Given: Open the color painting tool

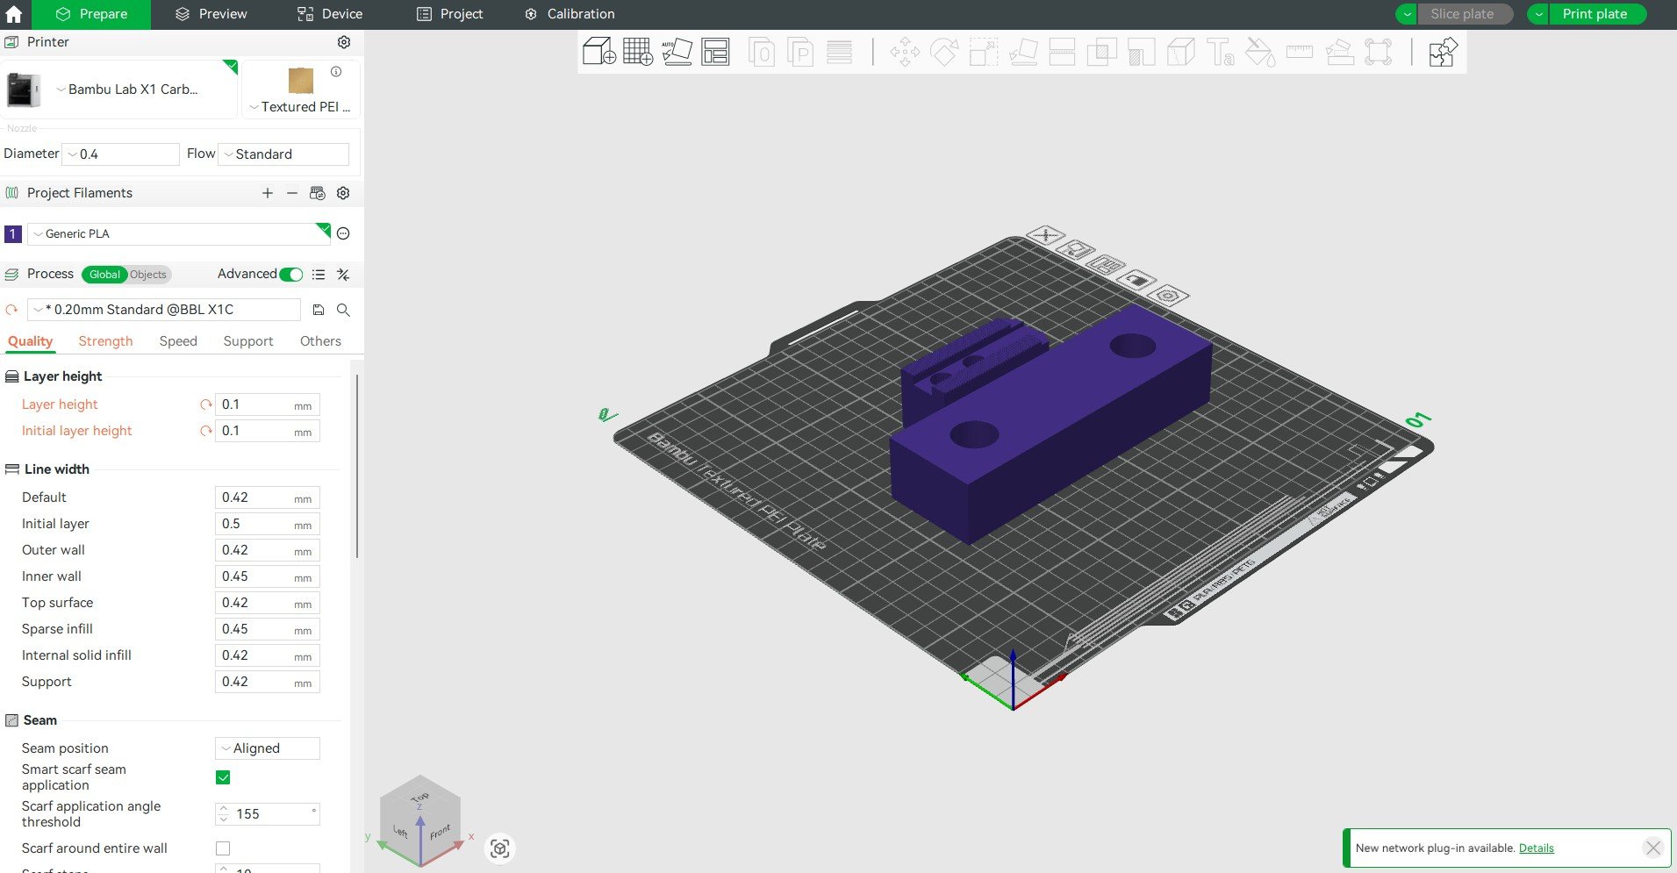Looking at the screenshot, I should [x=1259, y=51].
